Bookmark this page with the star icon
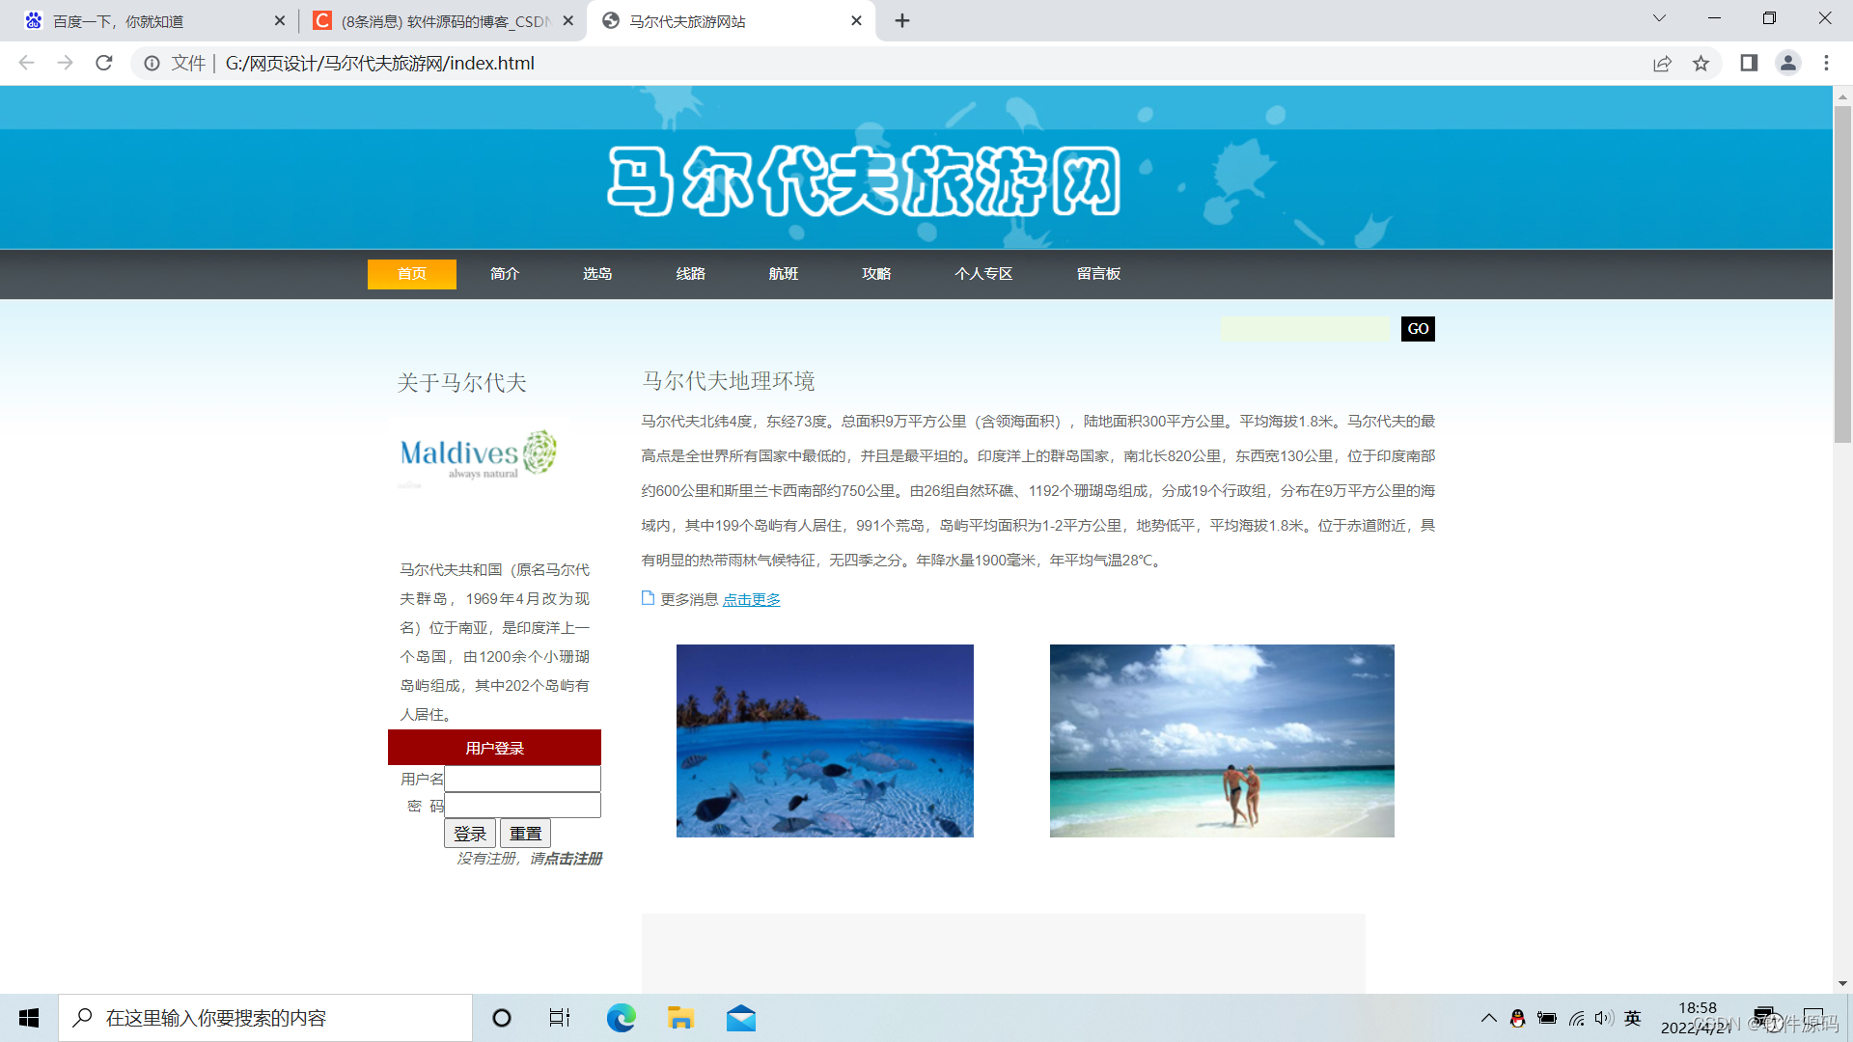1853x1042 pixels. 1701,63
